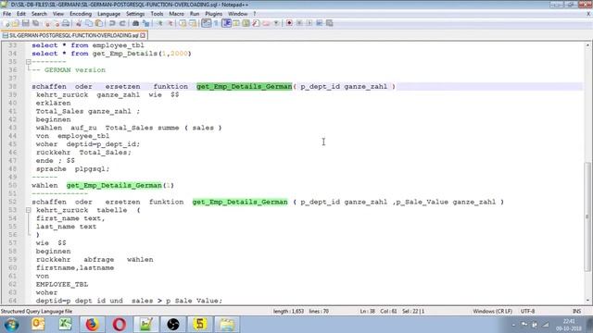Click the vertical scrollbar thumb

[587, 216]
